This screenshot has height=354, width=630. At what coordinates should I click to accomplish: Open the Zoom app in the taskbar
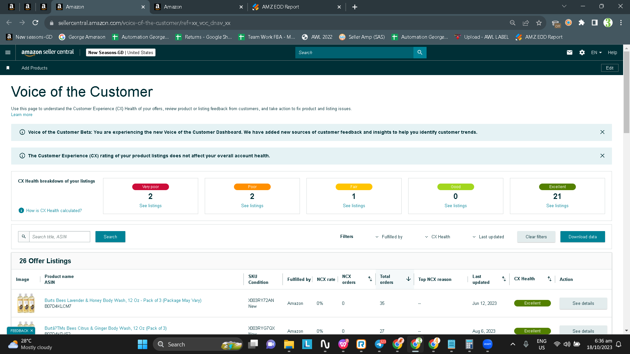488,344
